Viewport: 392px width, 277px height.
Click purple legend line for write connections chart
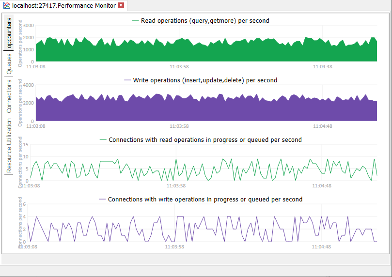(x=102, y=199)
